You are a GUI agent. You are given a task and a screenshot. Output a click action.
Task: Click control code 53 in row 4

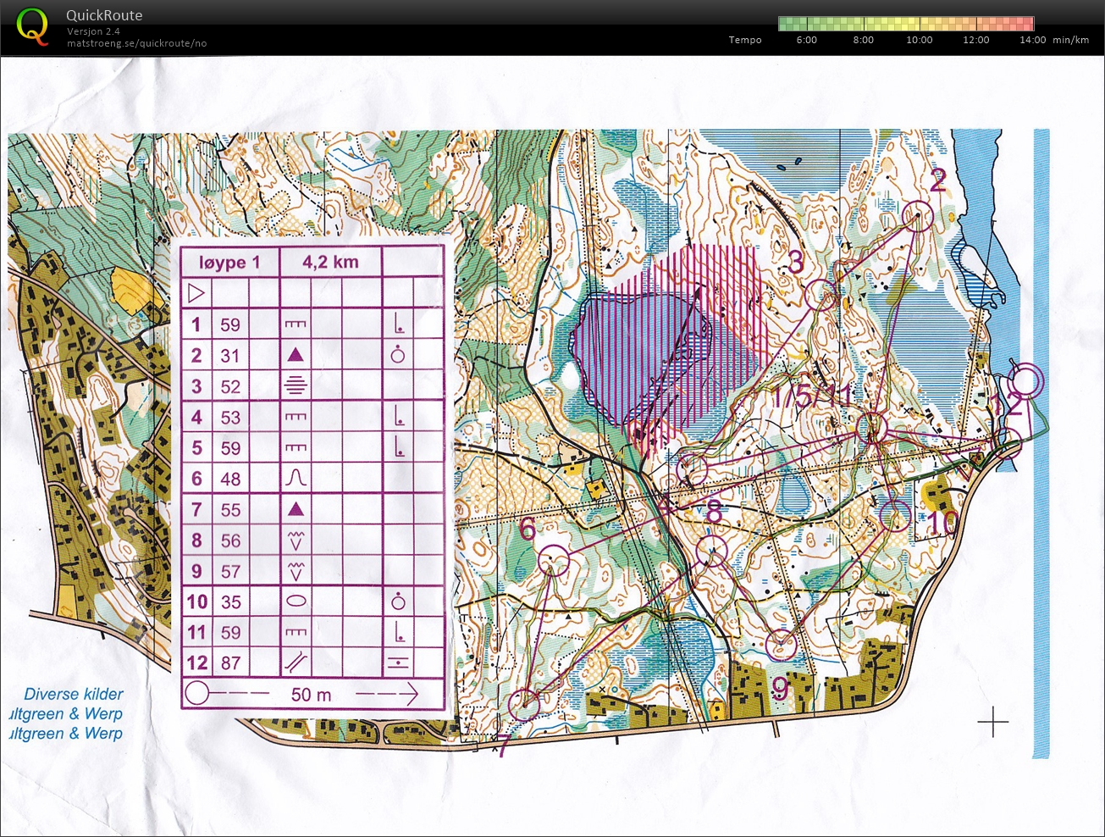230,418
